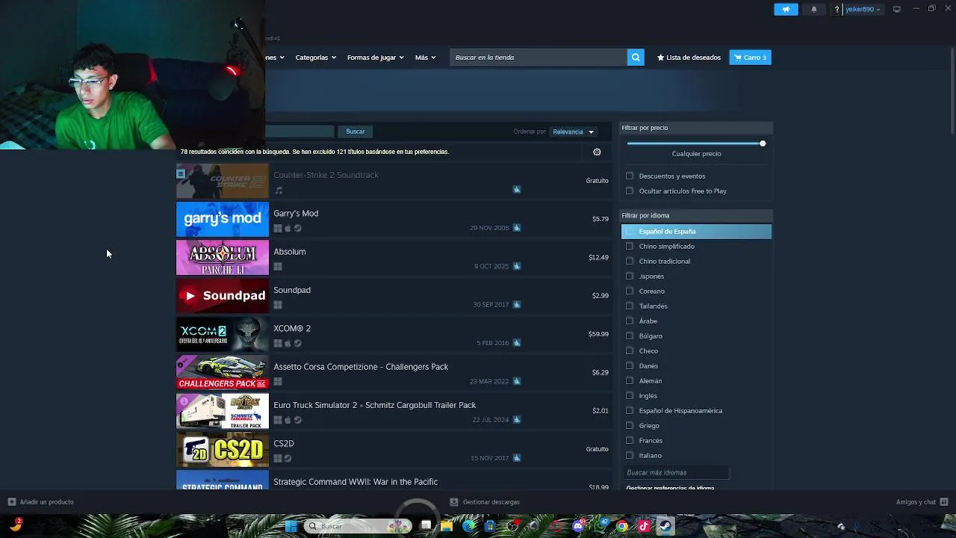Open Gestionar preferencias de idioma link
Screen dimensions: 956x538
click(670, 488)
